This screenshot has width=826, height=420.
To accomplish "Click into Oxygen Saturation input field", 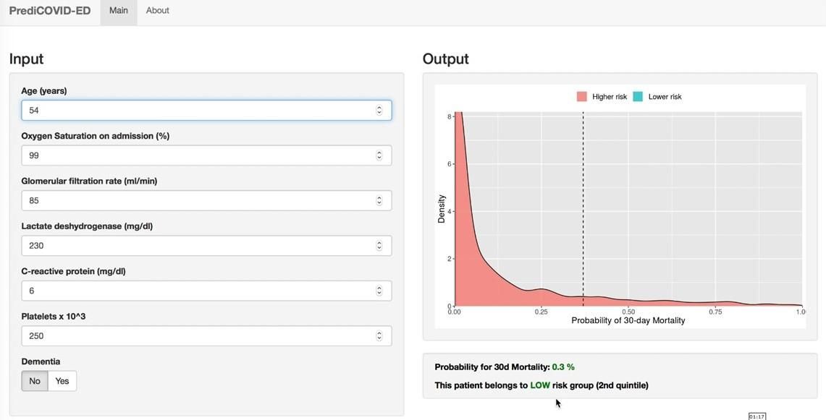I will [x=195, y=155].
